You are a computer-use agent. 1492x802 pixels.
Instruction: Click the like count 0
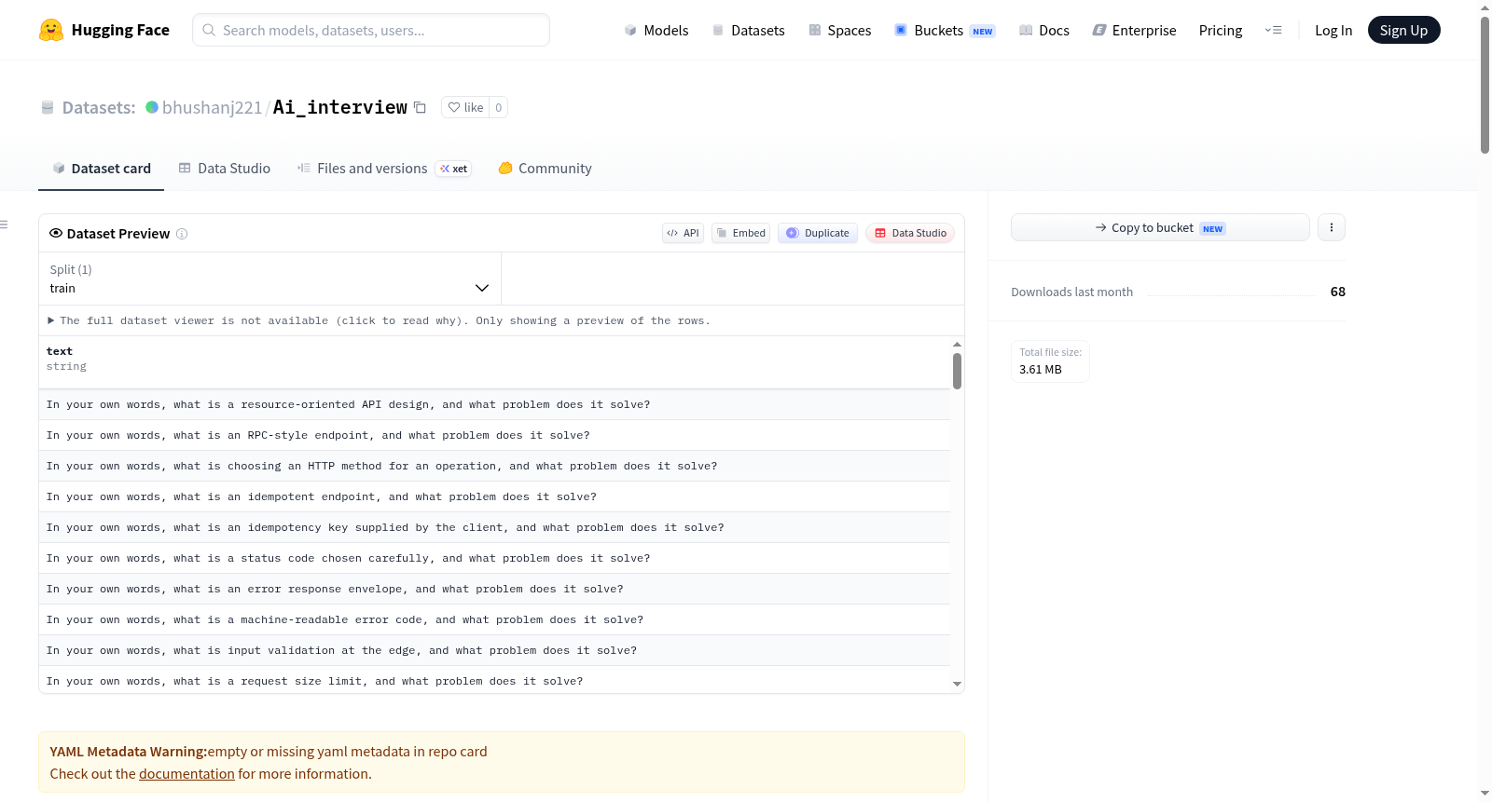coord(499,107)
